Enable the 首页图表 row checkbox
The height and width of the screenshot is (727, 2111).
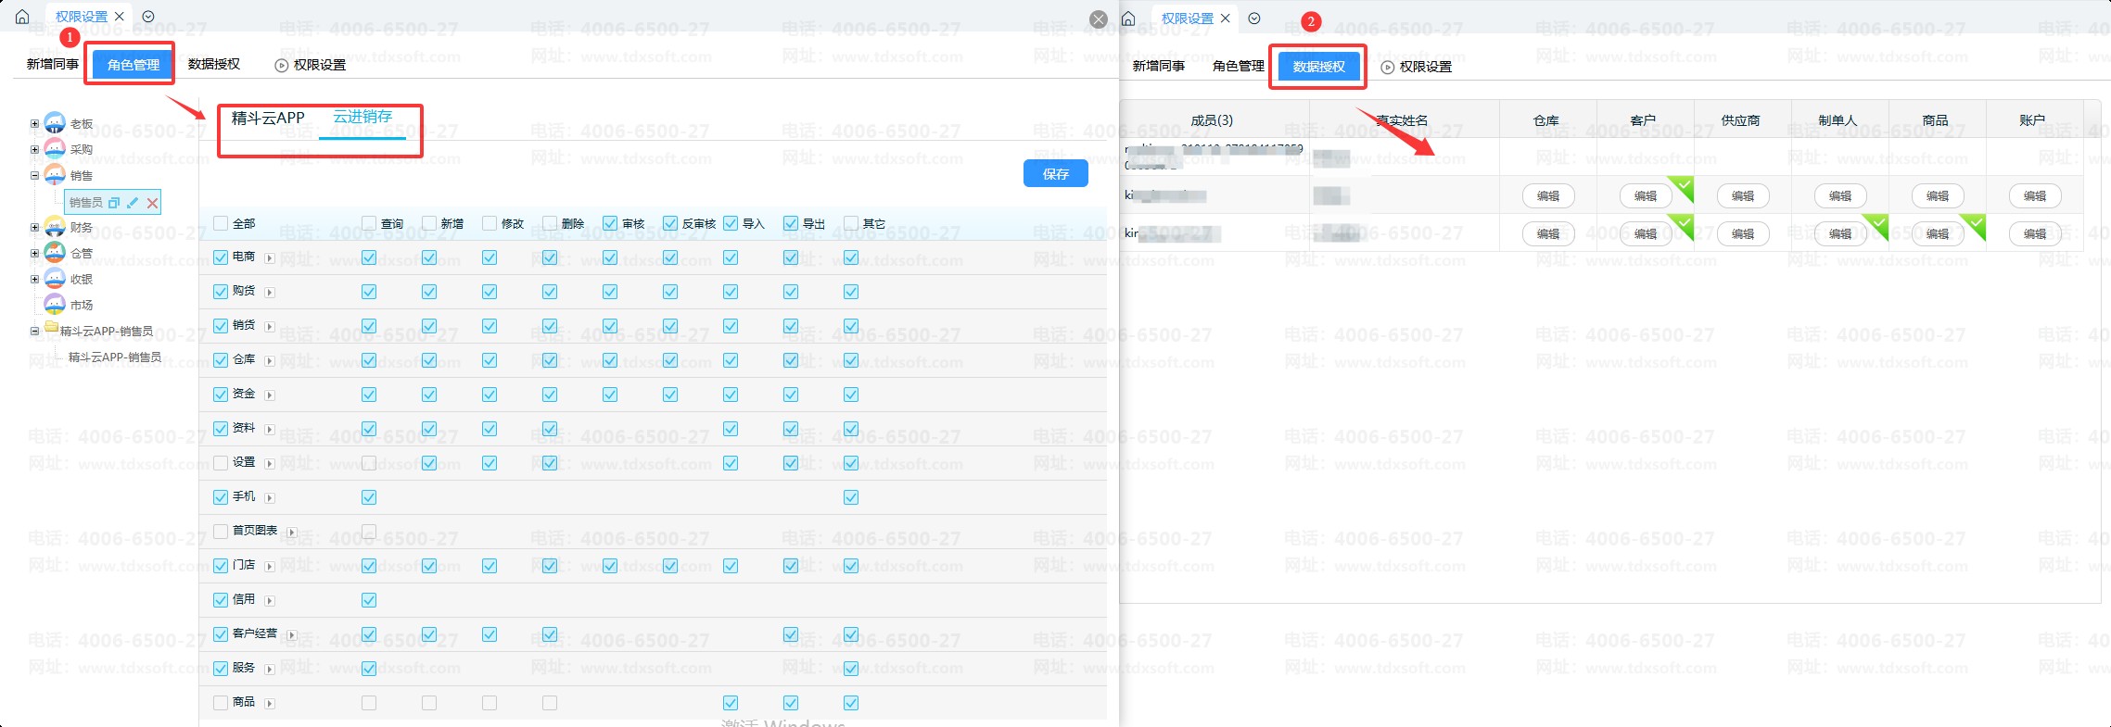tap(221, 532)
